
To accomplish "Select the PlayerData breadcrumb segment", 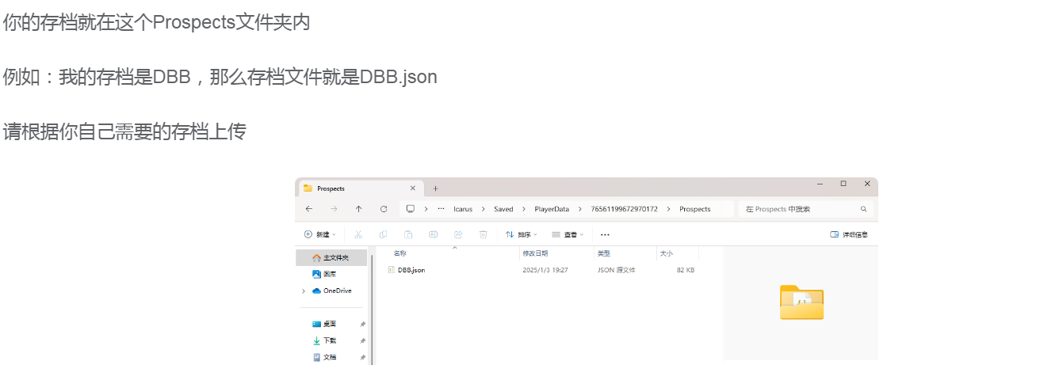I will point(553,209).
